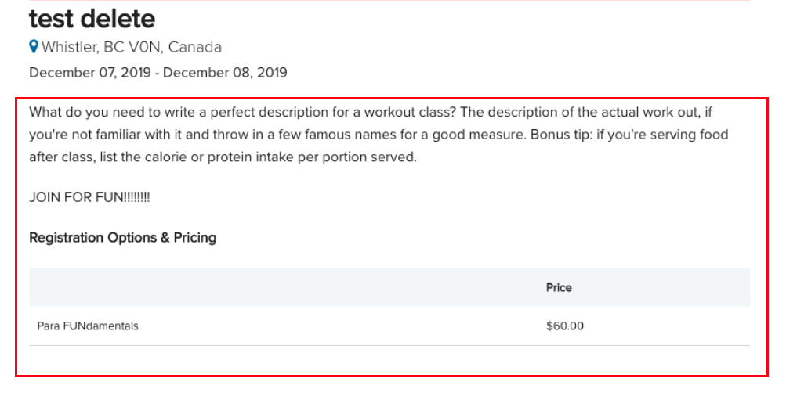Select the Para FUNdamentals registration option
This screenshot has width=797, height=403.
[x=88, y=326]
